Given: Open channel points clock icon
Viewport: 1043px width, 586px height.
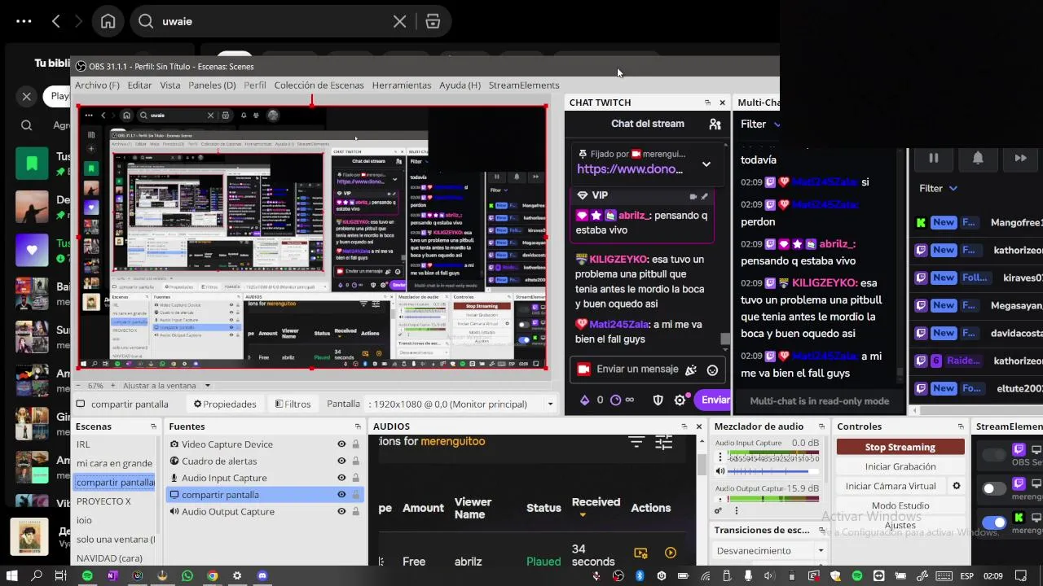Looking at the screenshot, I should point(616,400).
